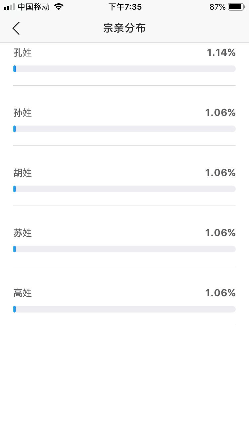
Task: Tap the cellular signal bars icon
Action: 9,7
